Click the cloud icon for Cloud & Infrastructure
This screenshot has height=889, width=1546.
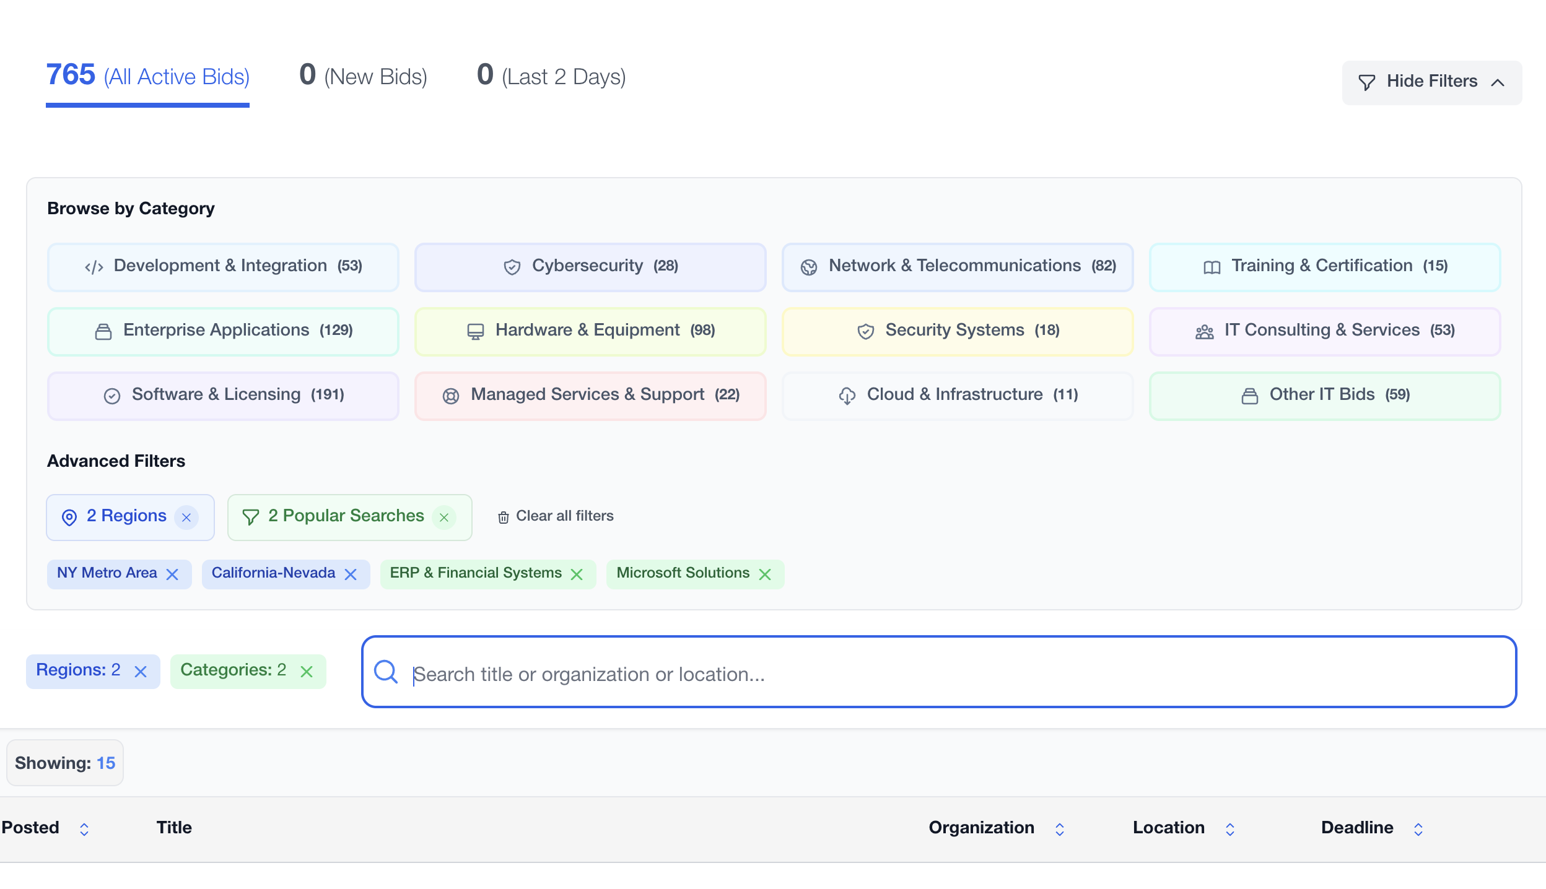[847, 396]
